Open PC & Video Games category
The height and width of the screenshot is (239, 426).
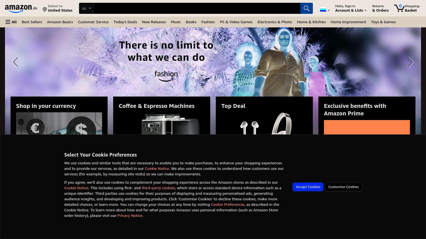(236, 22)
